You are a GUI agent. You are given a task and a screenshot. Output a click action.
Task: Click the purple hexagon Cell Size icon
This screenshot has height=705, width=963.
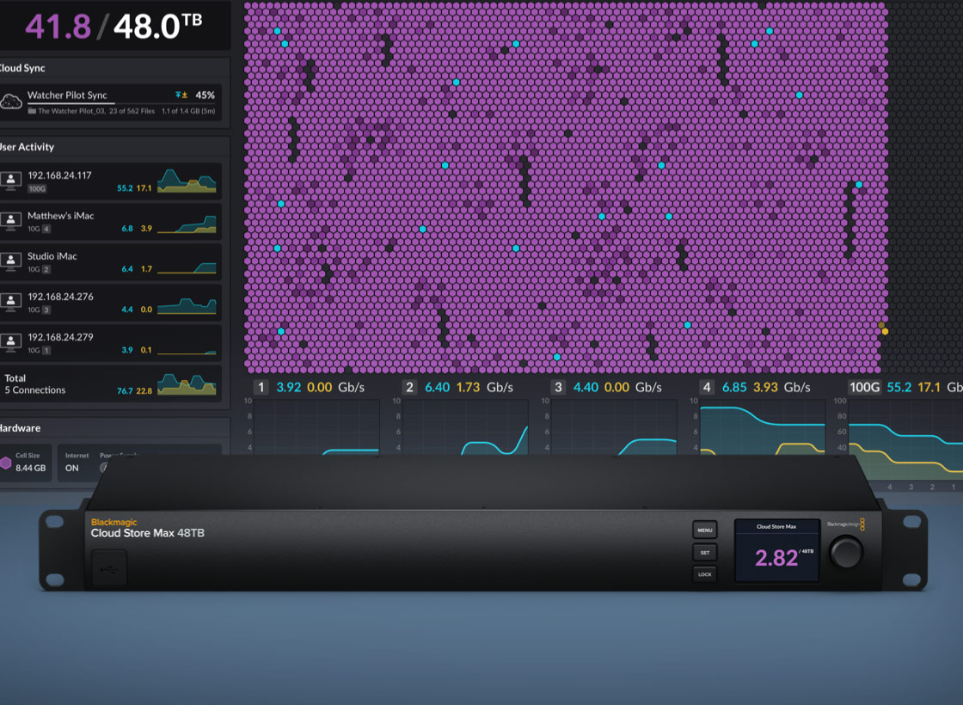(7, 464)
